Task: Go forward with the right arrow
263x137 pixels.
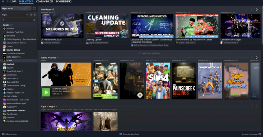Action: pos(7,1)
